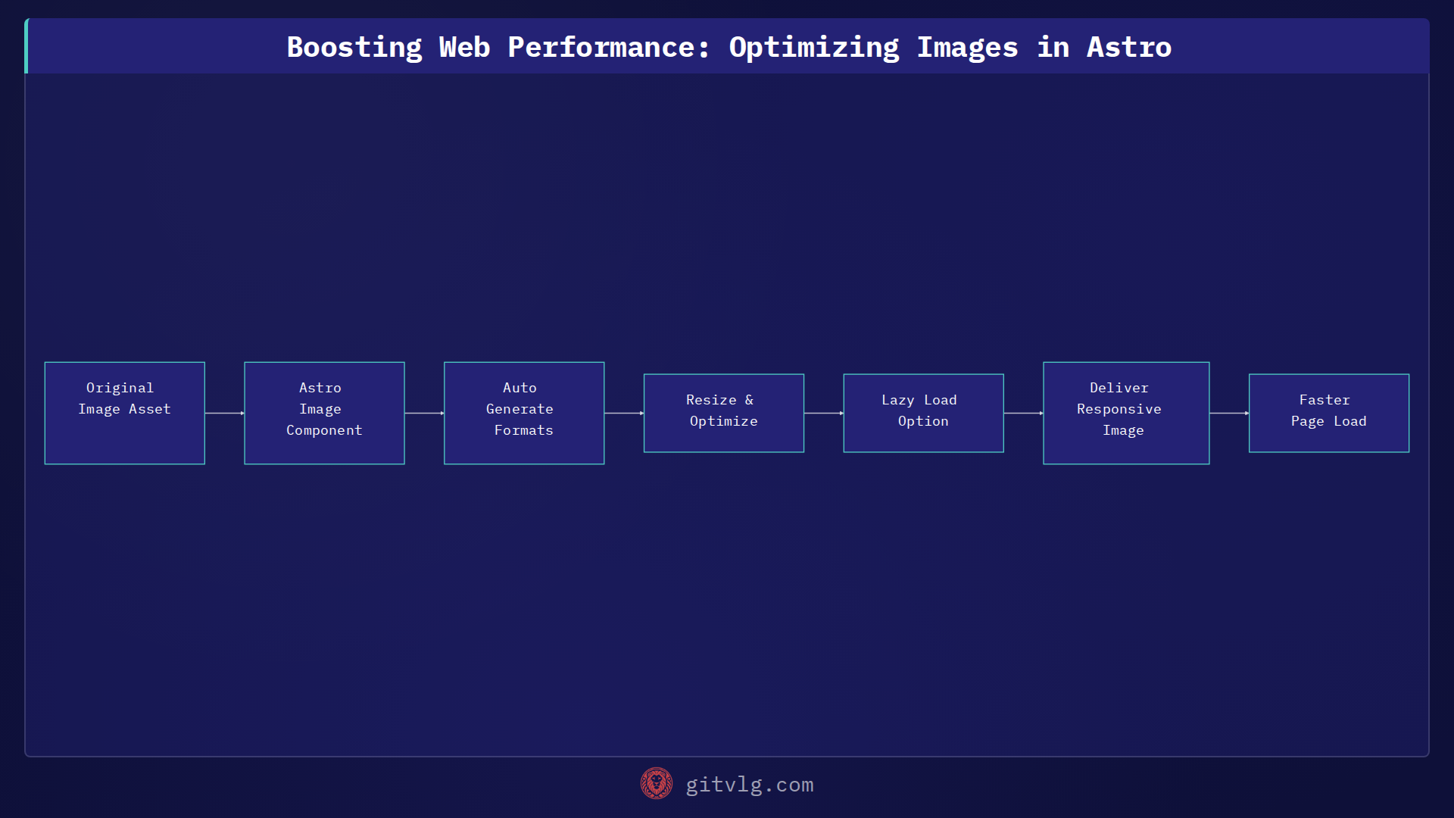Open the gitvlg.com link text

[750, 785]
